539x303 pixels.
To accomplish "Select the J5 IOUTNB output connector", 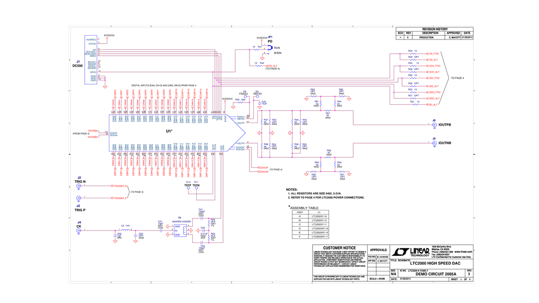I will 433,143.
